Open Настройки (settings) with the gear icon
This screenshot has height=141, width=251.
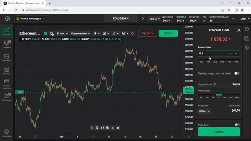(7, 133)
